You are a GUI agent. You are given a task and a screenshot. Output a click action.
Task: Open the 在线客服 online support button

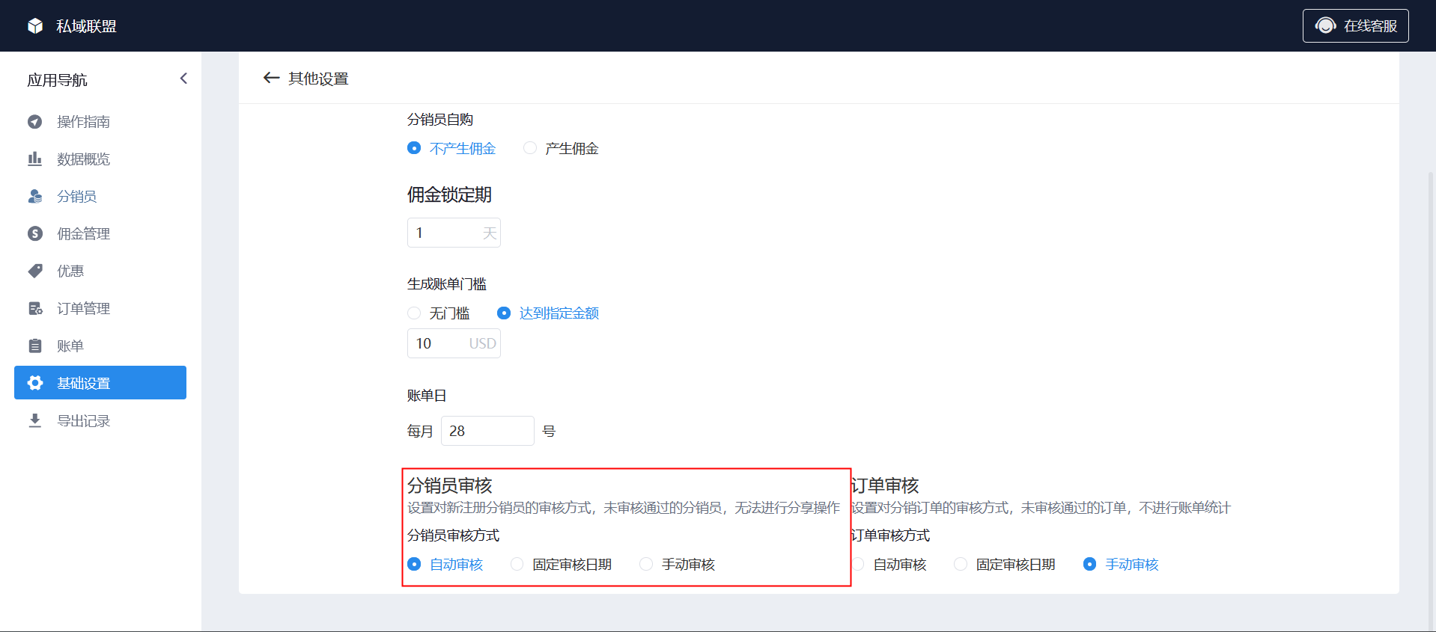click(1355, 26)
